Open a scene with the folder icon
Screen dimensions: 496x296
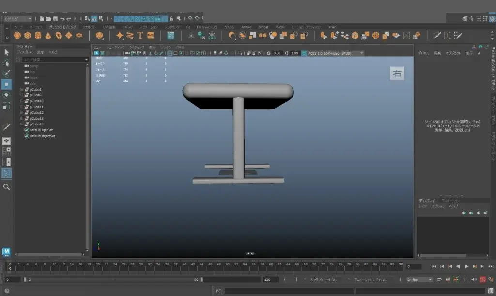pyautogui.click(x=48, y=19)
